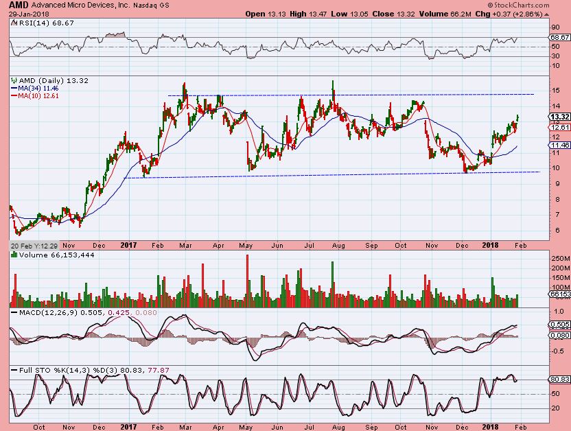Click the 0.080 MACD histogram value tag

pos(560,336)
